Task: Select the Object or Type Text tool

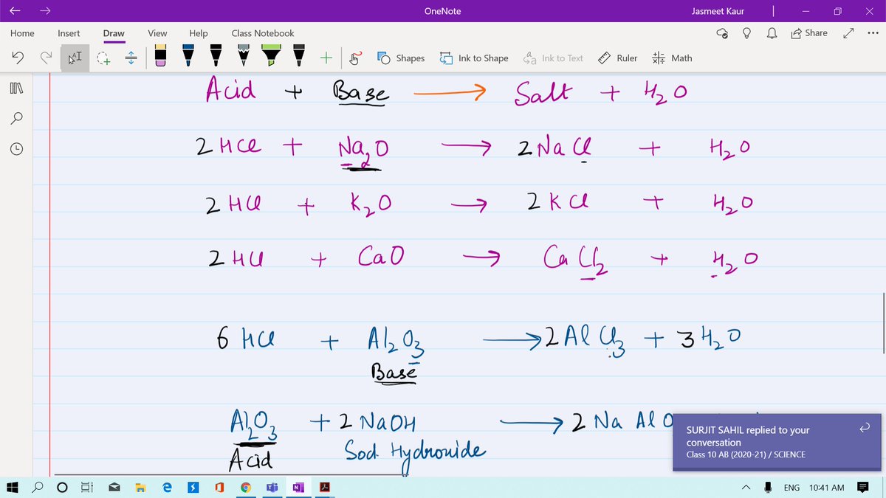Action: [75, 58]
